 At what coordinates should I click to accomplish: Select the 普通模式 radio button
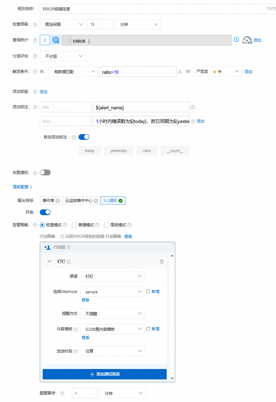pyautogui.click(x=74, y=225)
